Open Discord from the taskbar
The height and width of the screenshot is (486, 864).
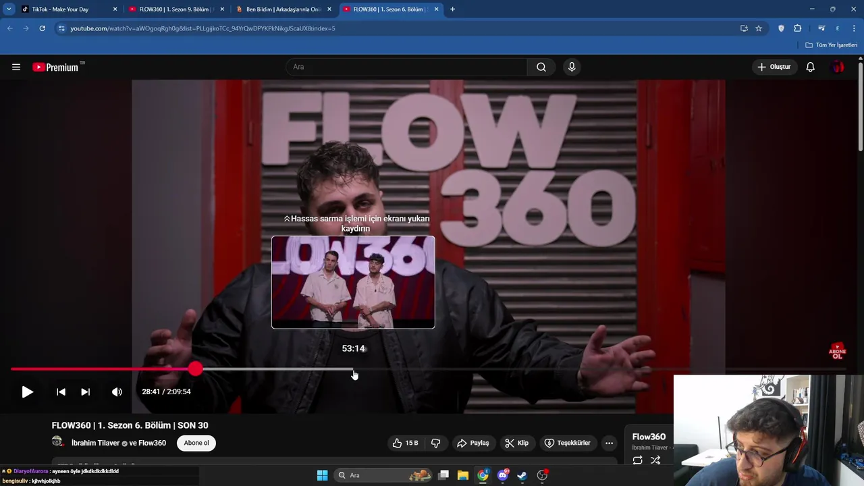tap(503, 475)
